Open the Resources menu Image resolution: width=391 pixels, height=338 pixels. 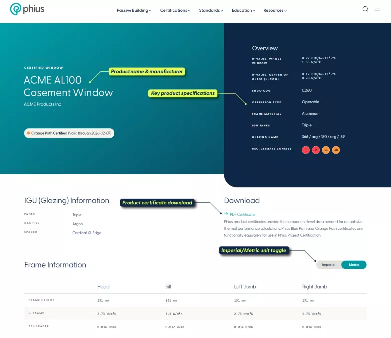[275, 10]
